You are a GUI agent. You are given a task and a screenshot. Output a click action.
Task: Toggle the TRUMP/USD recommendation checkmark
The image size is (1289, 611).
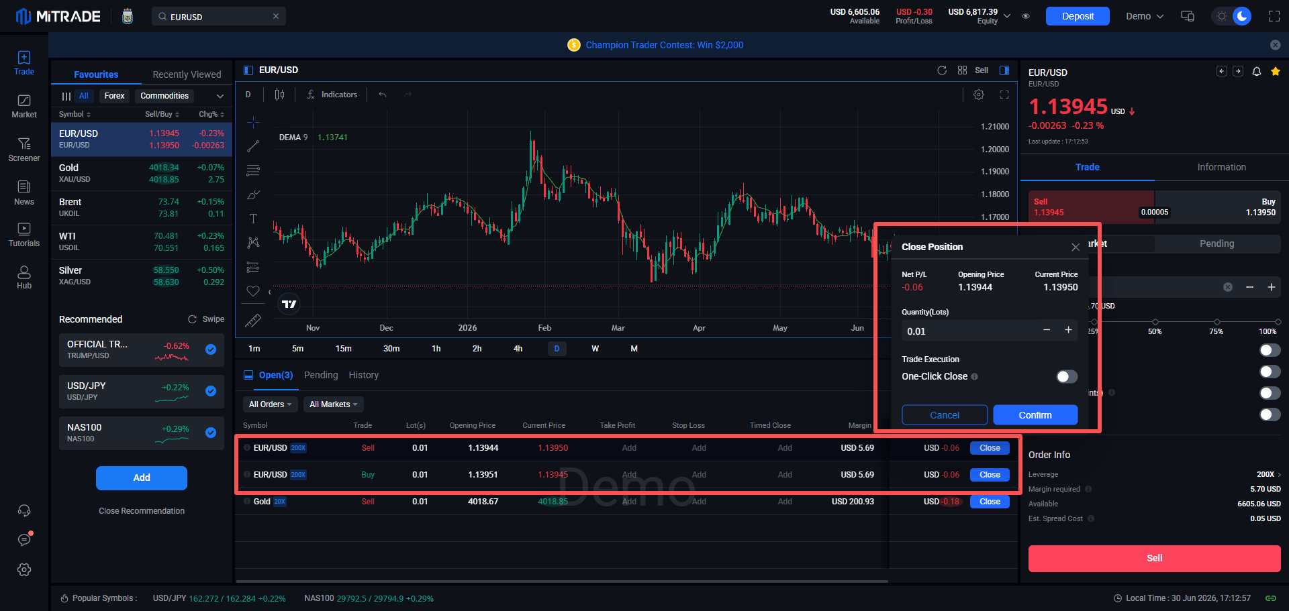pos(211,349)
